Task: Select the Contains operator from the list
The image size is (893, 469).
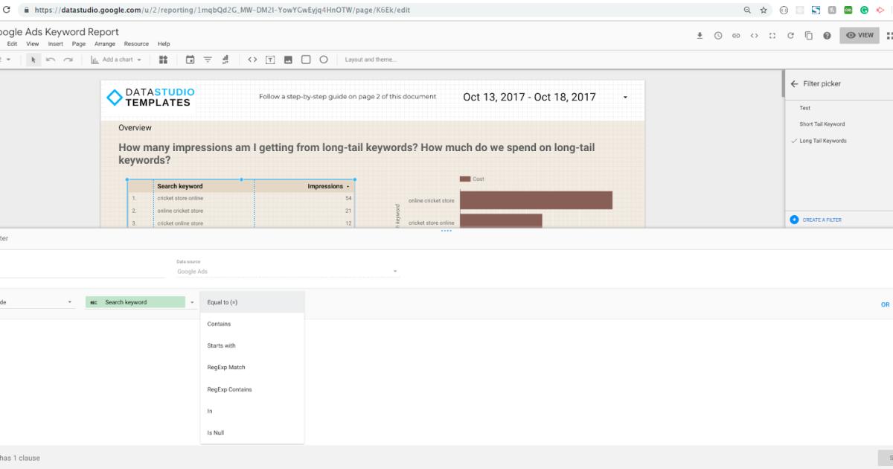Action: (x=219, y=323)
